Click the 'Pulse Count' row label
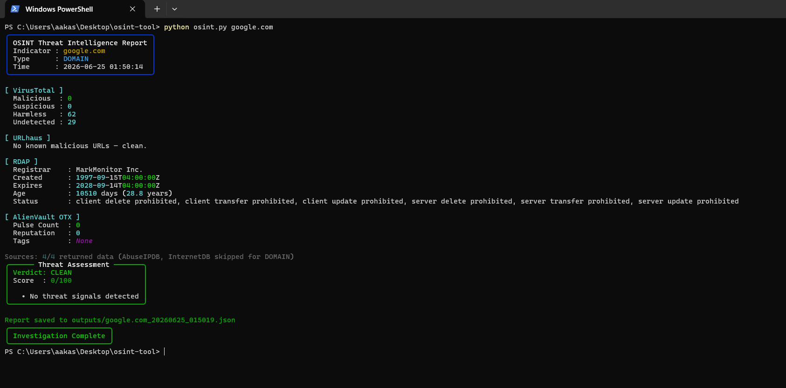The image size is (786, 388). tap(36, 225)
